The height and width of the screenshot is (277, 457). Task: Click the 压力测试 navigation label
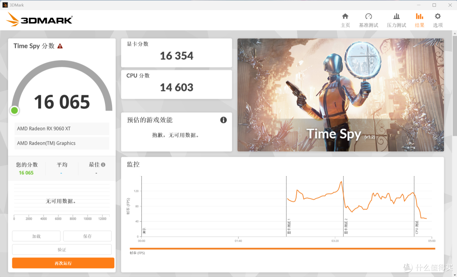396,25
